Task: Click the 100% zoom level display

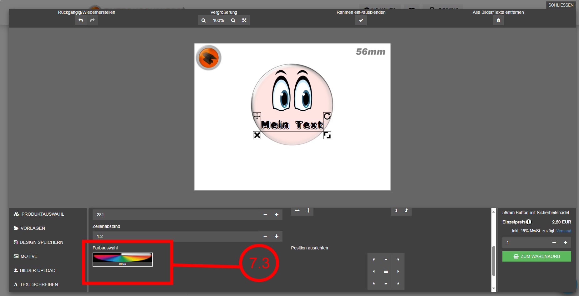Action: pyautogui.click(x=218, y=20)
